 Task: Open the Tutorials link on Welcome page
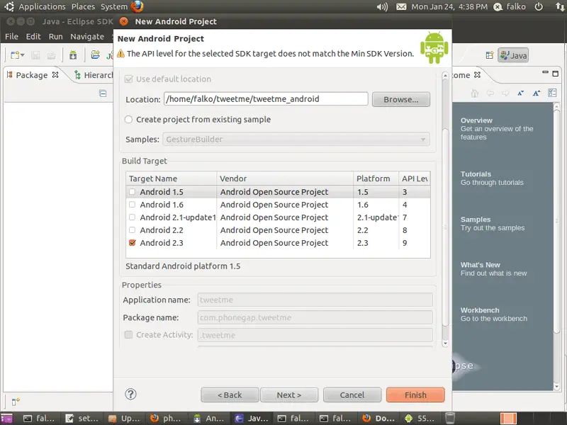pos(476,174)
